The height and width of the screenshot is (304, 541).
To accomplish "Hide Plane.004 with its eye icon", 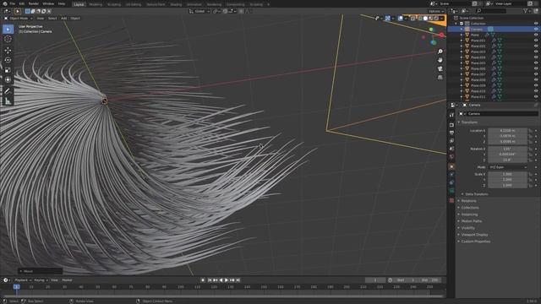I will (x=536, y=57).
